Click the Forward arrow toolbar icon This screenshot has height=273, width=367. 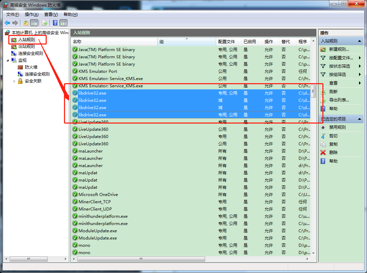coord(15,23)
